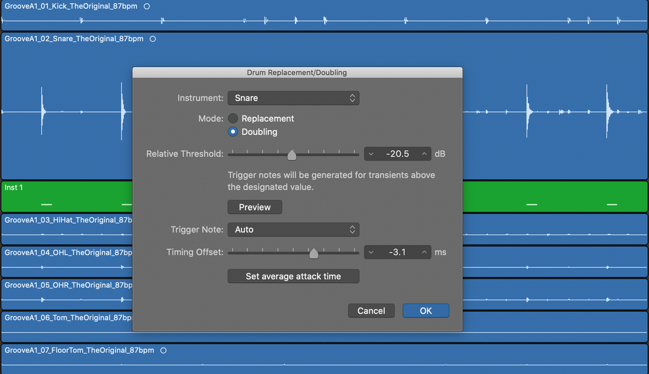Click loop icon on FloorTom region header
Image resolution: width=649 pixels, height=374 pixels.
163,350
